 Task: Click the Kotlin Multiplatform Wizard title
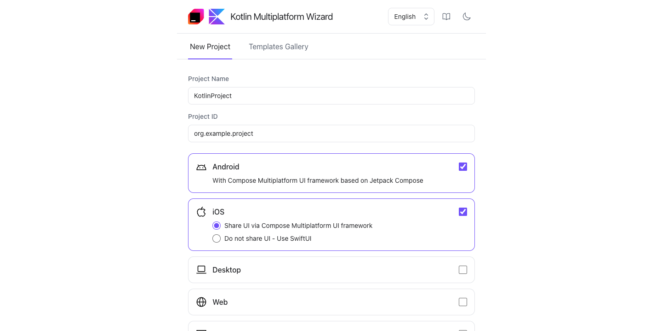click(x=282, y=16)
